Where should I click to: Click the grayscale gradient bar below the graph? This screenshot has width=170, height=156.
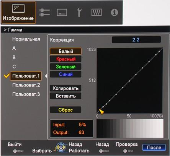pos(130,128)
